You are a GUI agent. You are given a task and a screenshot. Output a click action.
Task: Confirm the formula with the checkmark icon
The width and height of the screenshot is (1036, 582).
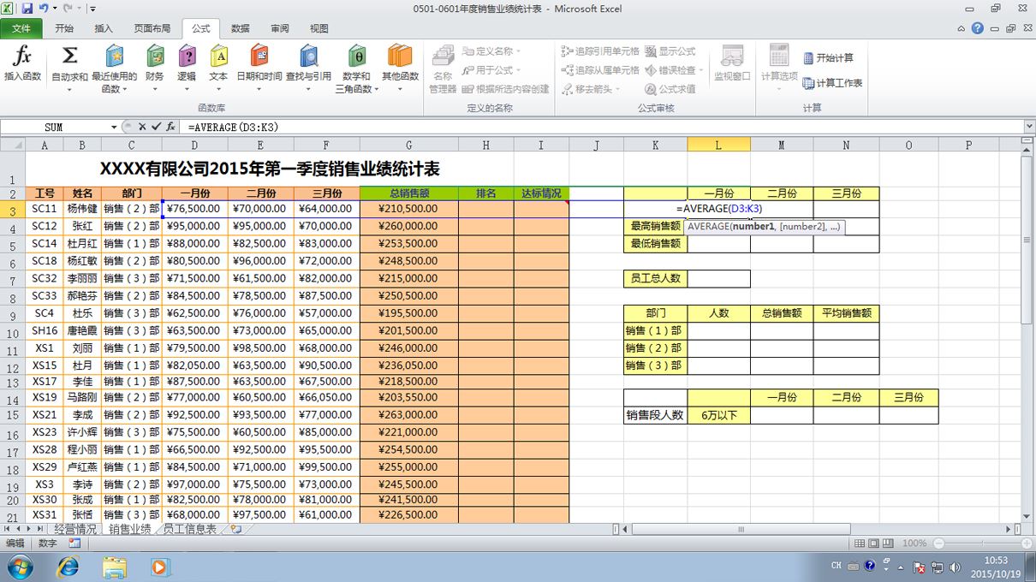156,127
